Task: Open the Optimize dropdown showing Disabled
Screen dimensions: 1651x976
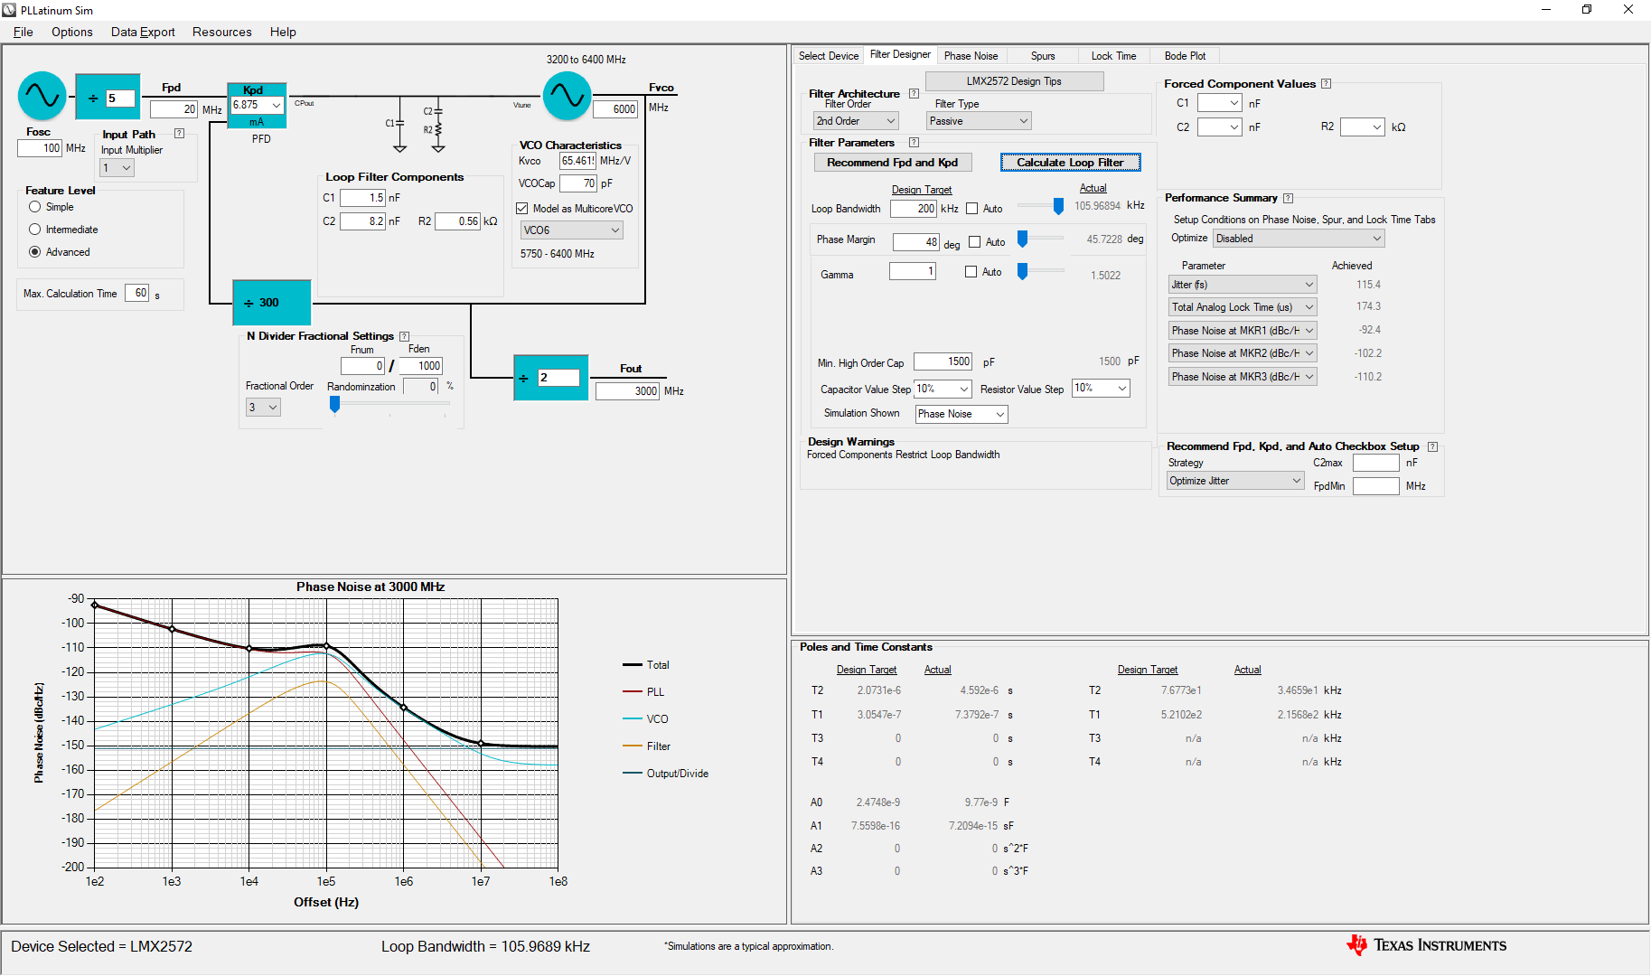Action: [1299, 239]
